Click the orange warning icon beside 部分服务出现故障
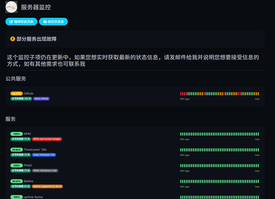This screenshot has width=275, height=199. coord(13,39)
